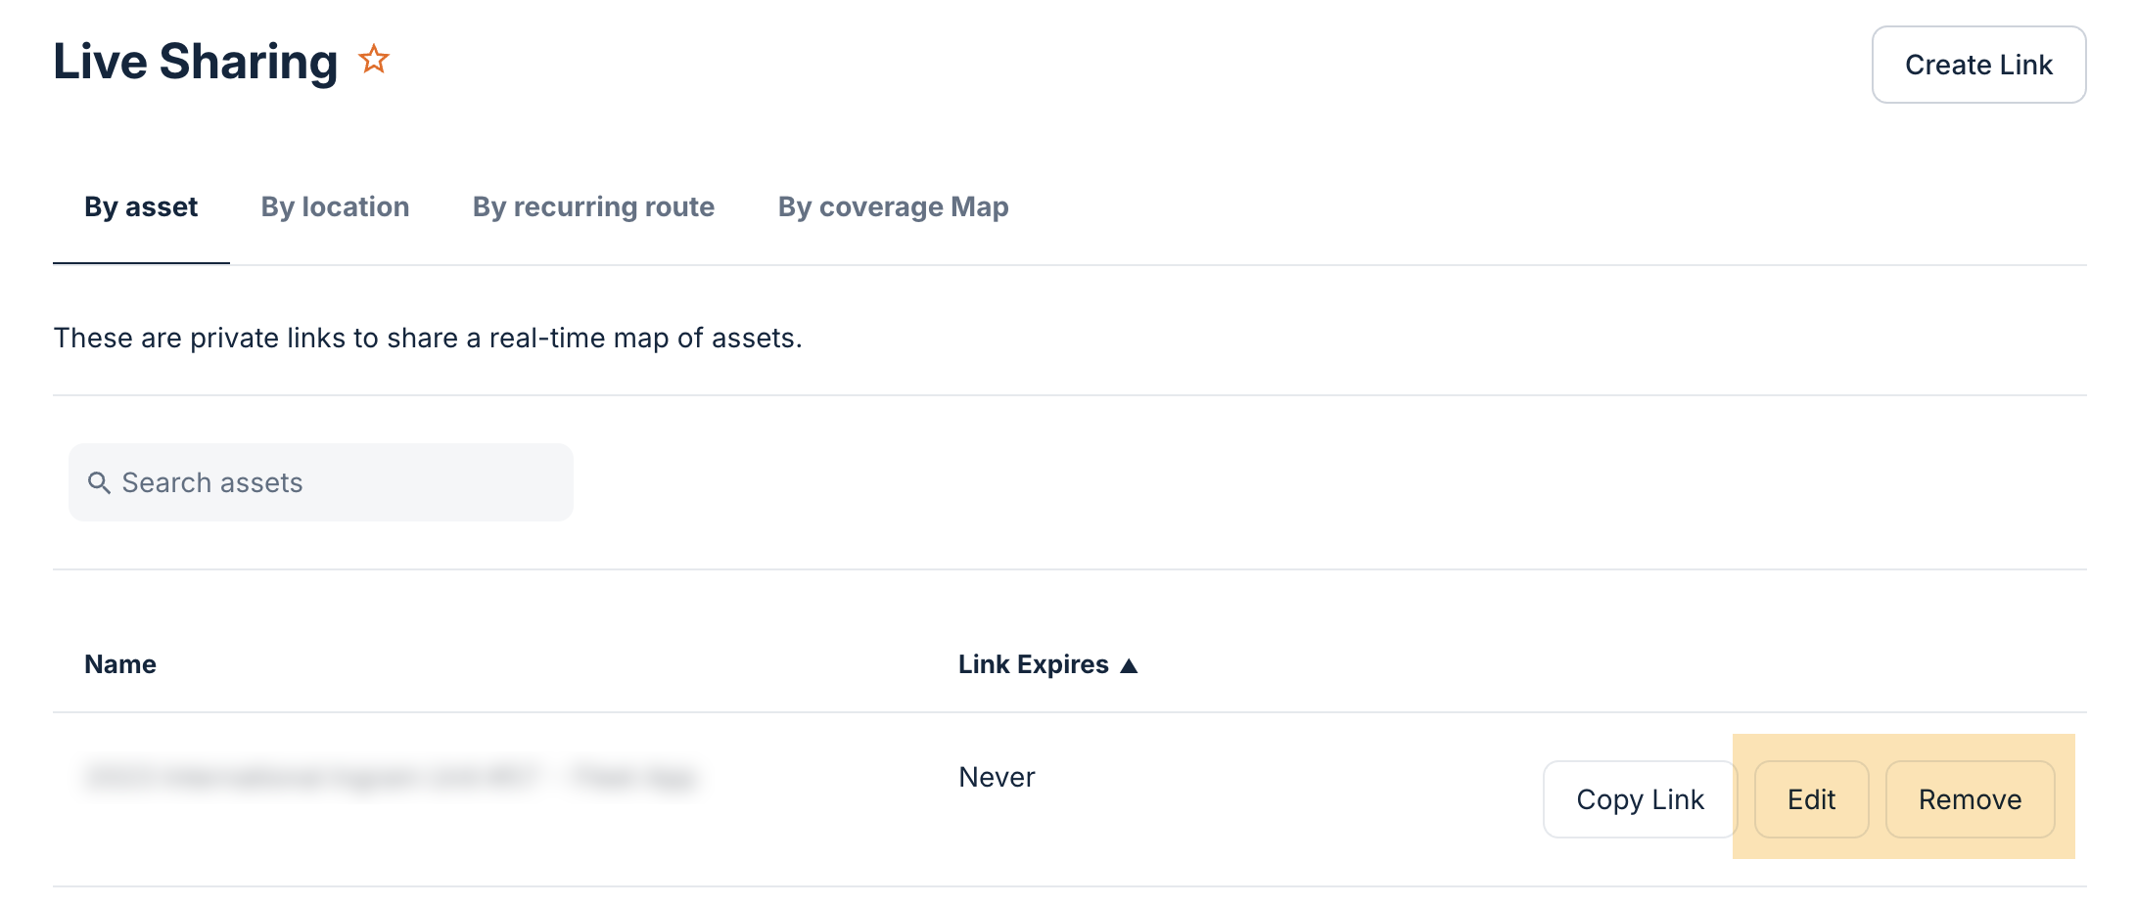
Task: Click the Live Sharing page heading
Action: coord(195,62)
